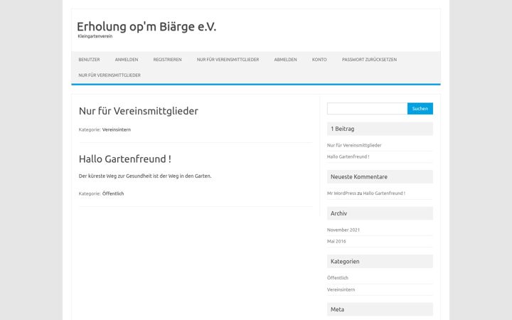Screen dimensions: 512x320
Task: Open sidebar recent post Hallo Gartenfreund !
Action: [348, 156]
